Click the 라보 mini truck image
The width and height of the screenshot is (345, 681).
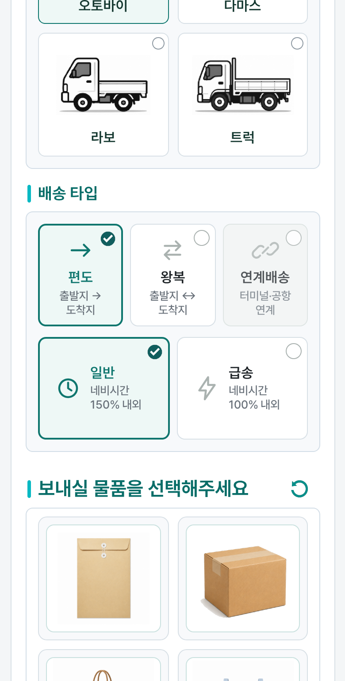pos(103,84)
